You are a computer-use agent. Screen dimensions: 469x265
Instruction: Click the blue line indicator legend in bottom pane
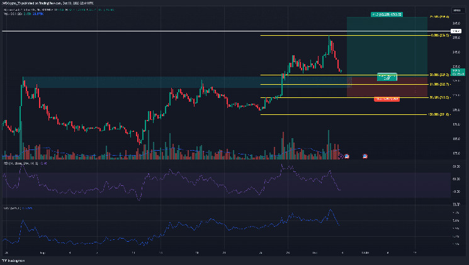point(18,208)
